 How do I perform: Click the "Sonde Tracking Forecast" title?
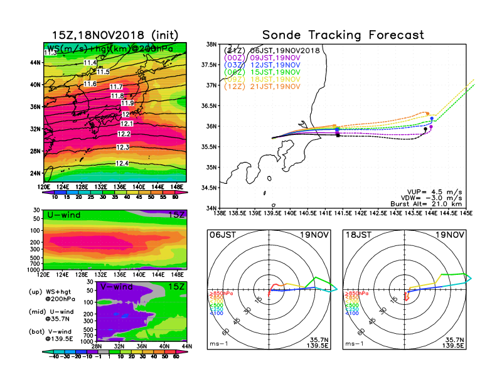[343, 35]
